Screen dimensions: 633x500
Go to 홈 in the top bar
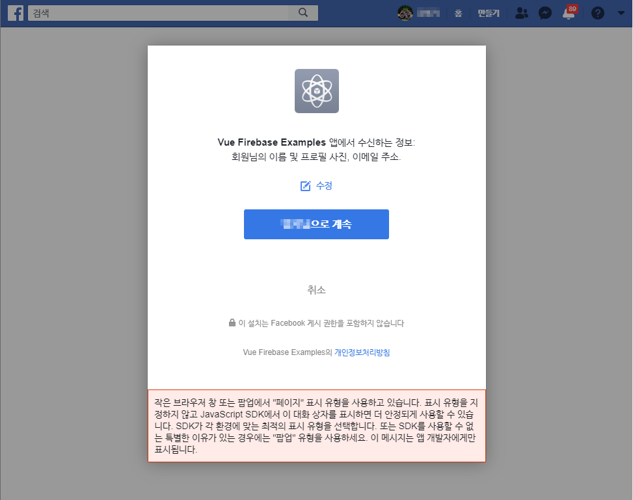tap(458, 13)
